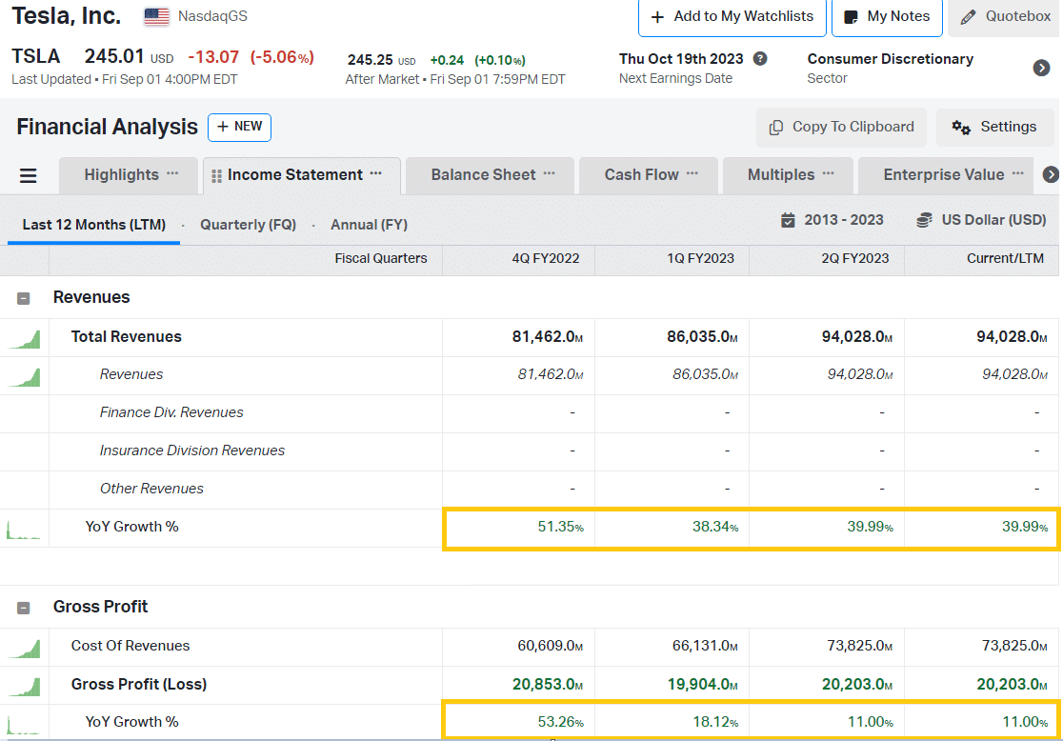1063x741 pixels.
Task: Click the US flag icon beside NasdaqGS
Action: pyautogui.click(x=156, y=16)
